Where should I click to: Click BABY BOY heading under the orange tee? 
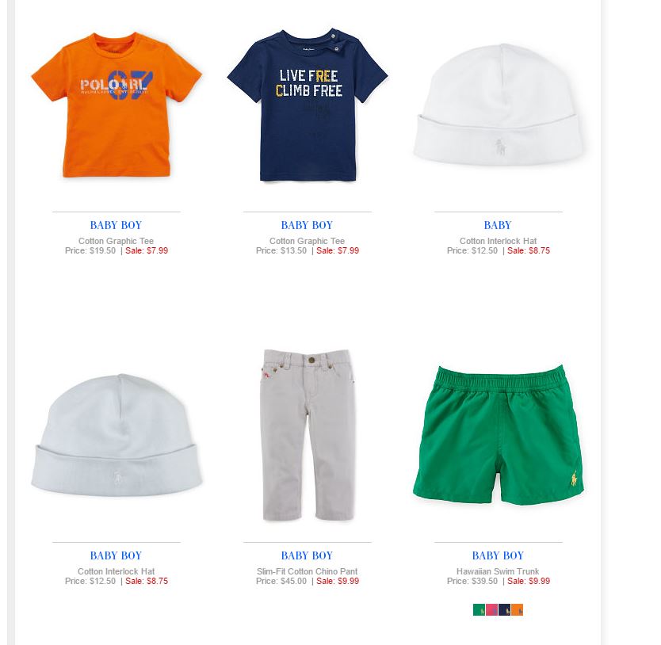tap(116, 225)
